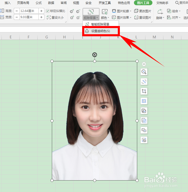Click the Remove Background (抠除背景) pencil icon
The width and height of the screenshot is (188, 192).
tap(91, 12)
